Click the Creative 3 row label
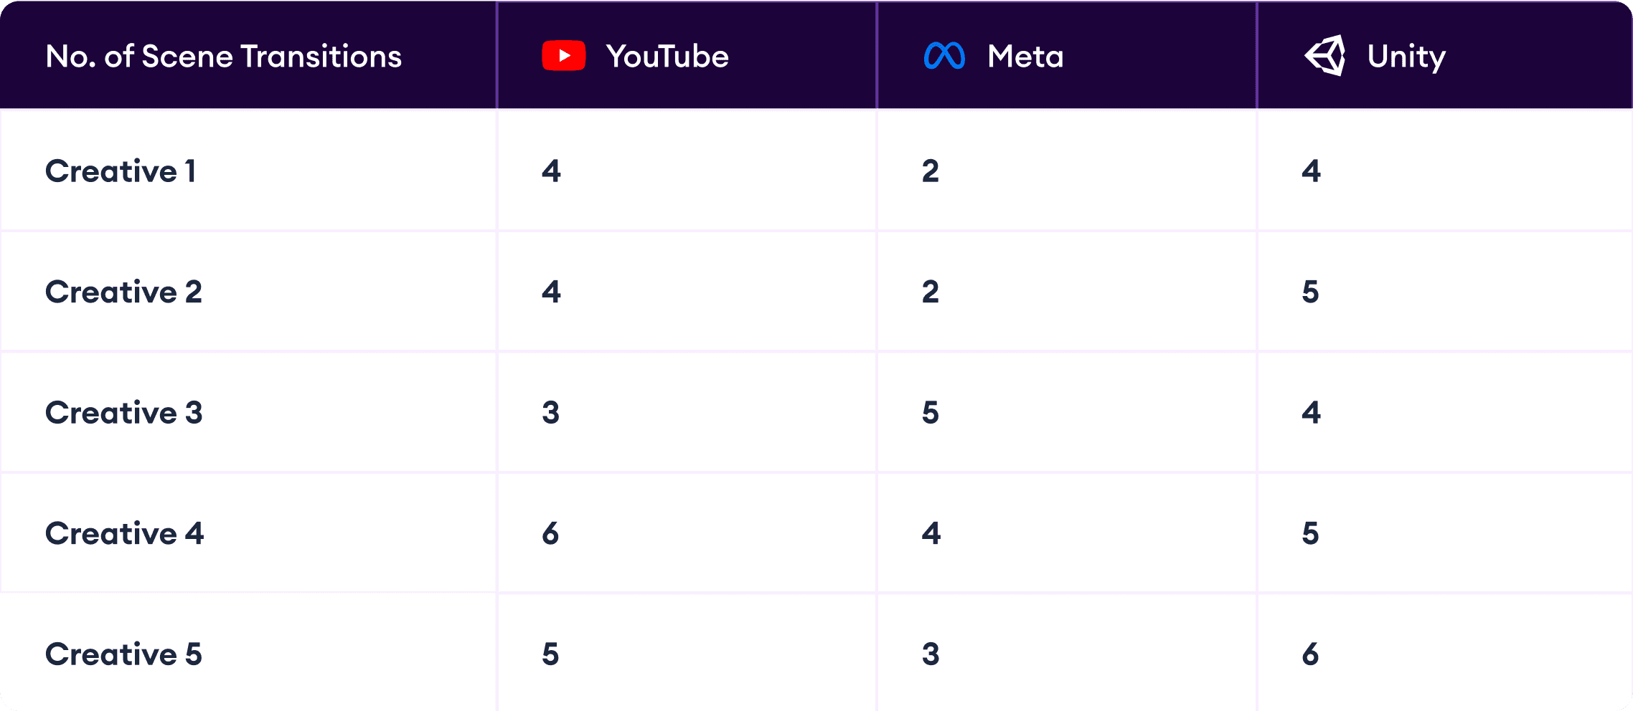This screenshot has width=1633, height=711. pyautogui.click(x=123, y=413)
